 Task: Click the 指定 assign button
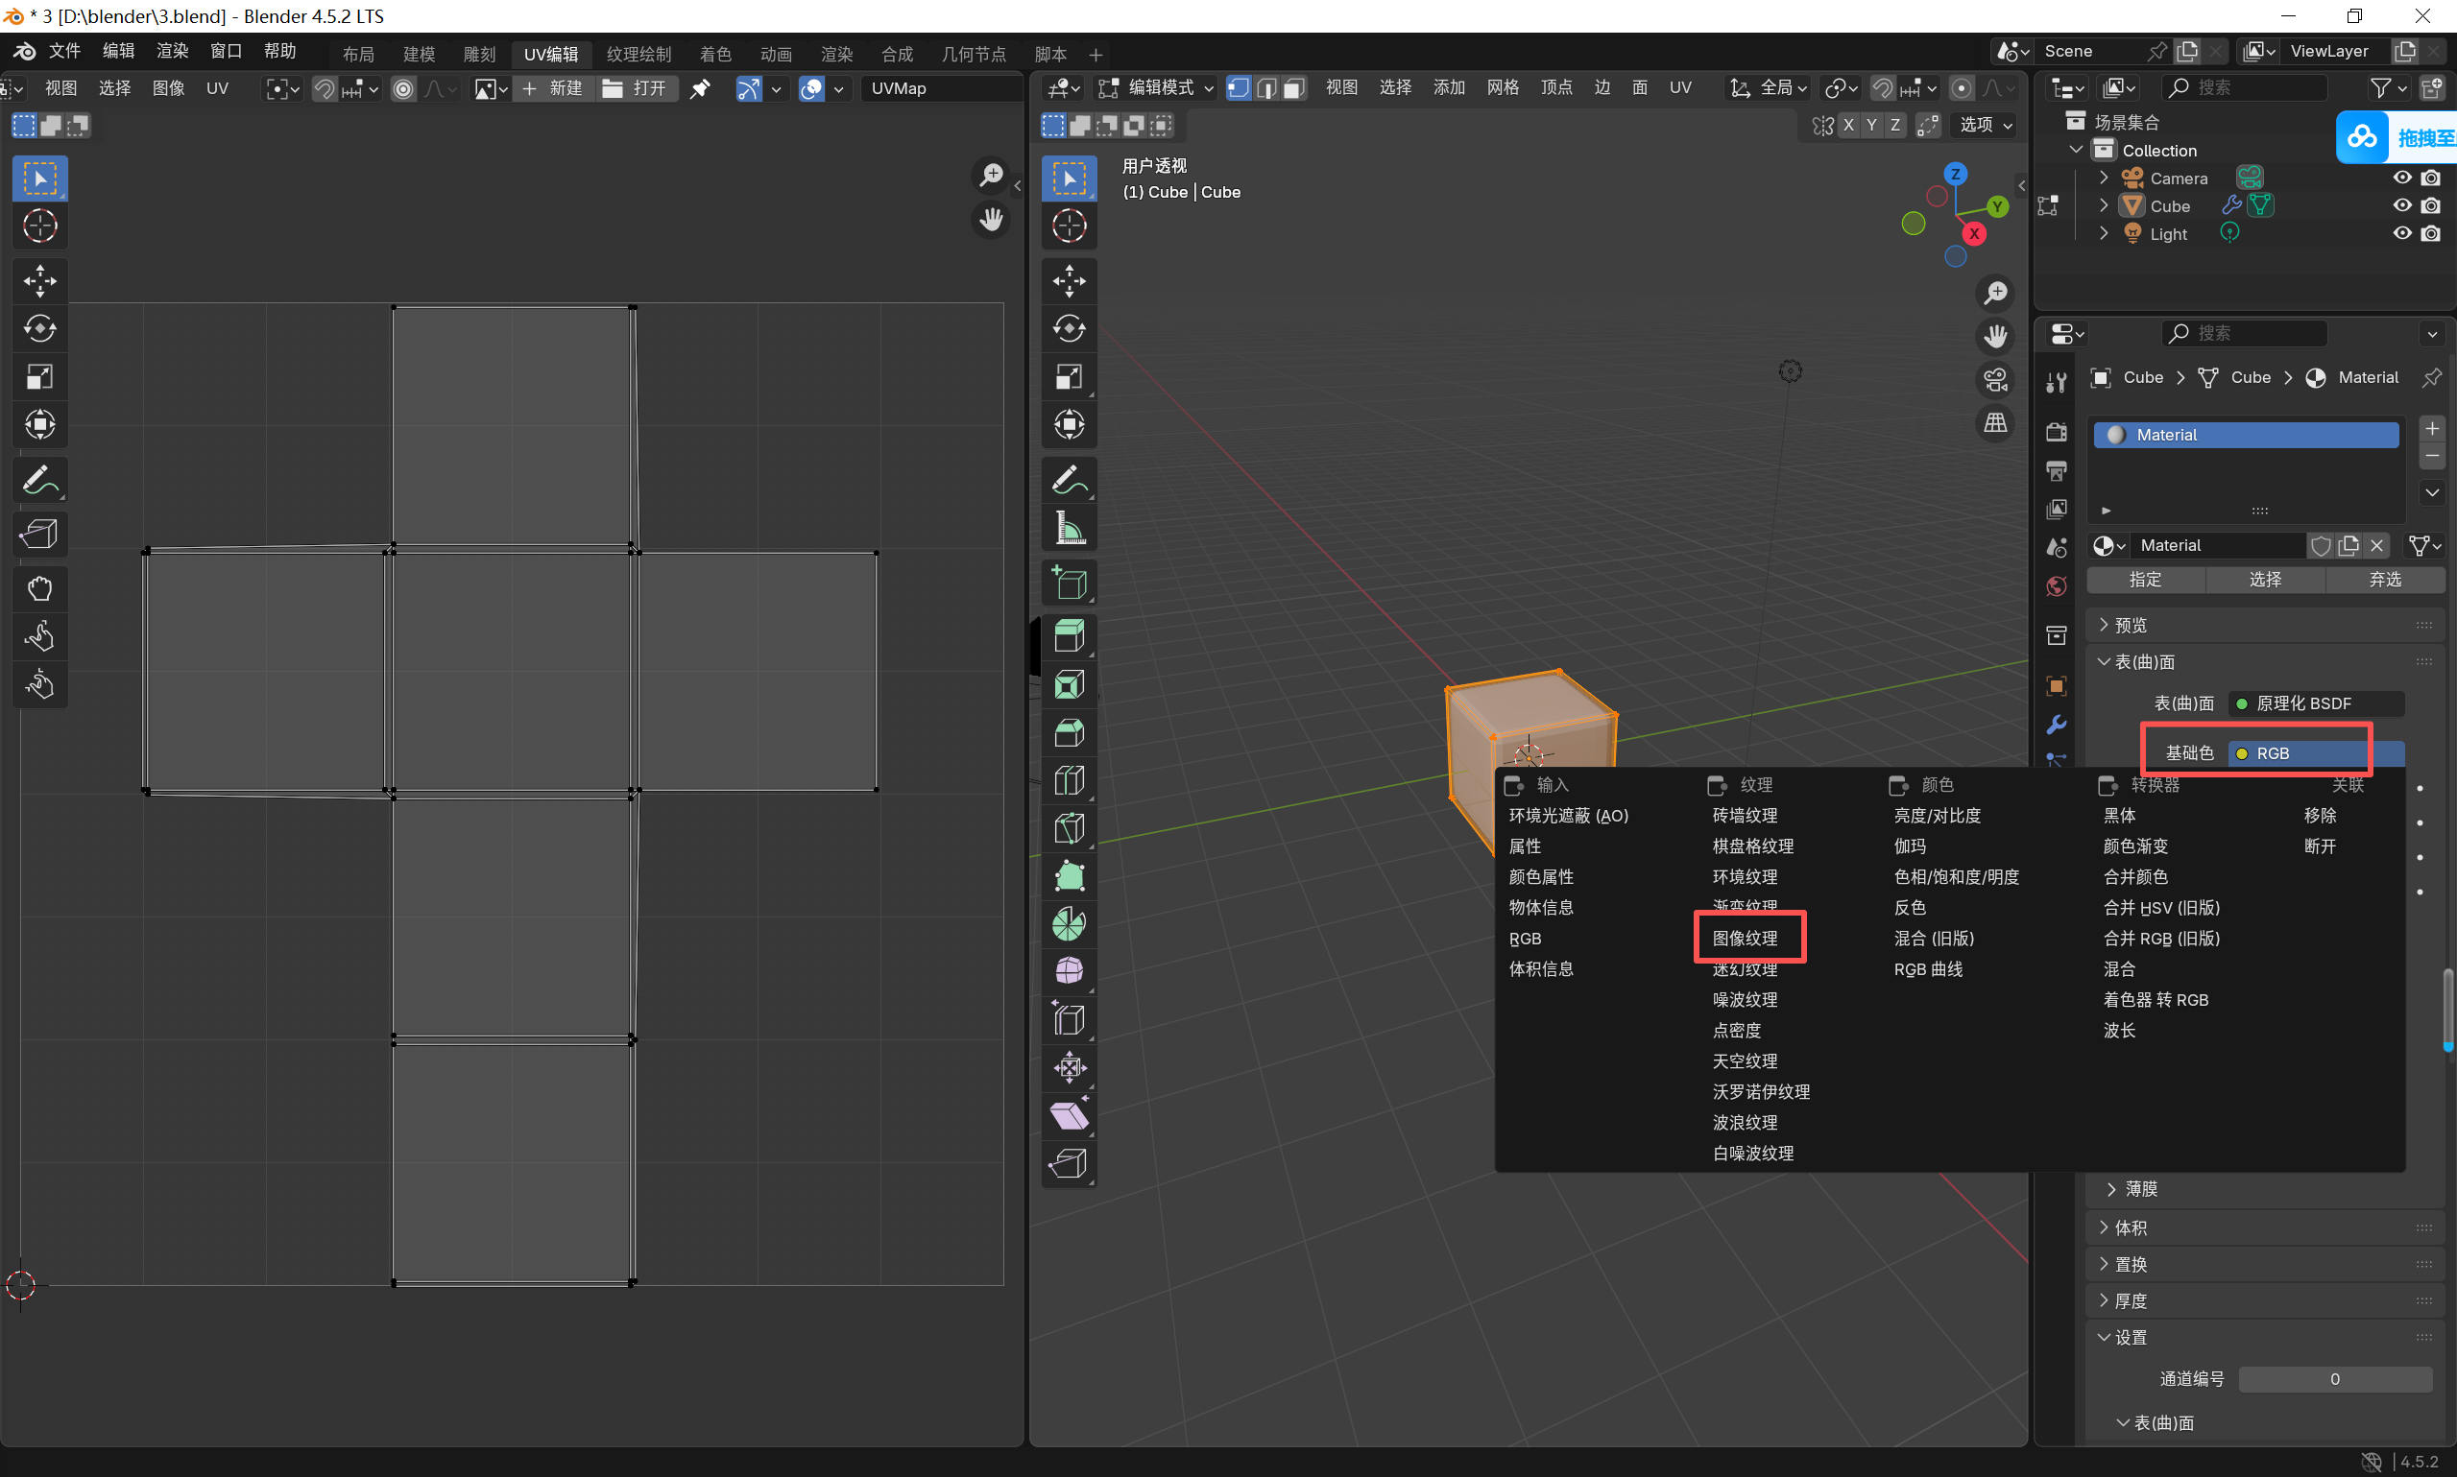click(2144, 580)
